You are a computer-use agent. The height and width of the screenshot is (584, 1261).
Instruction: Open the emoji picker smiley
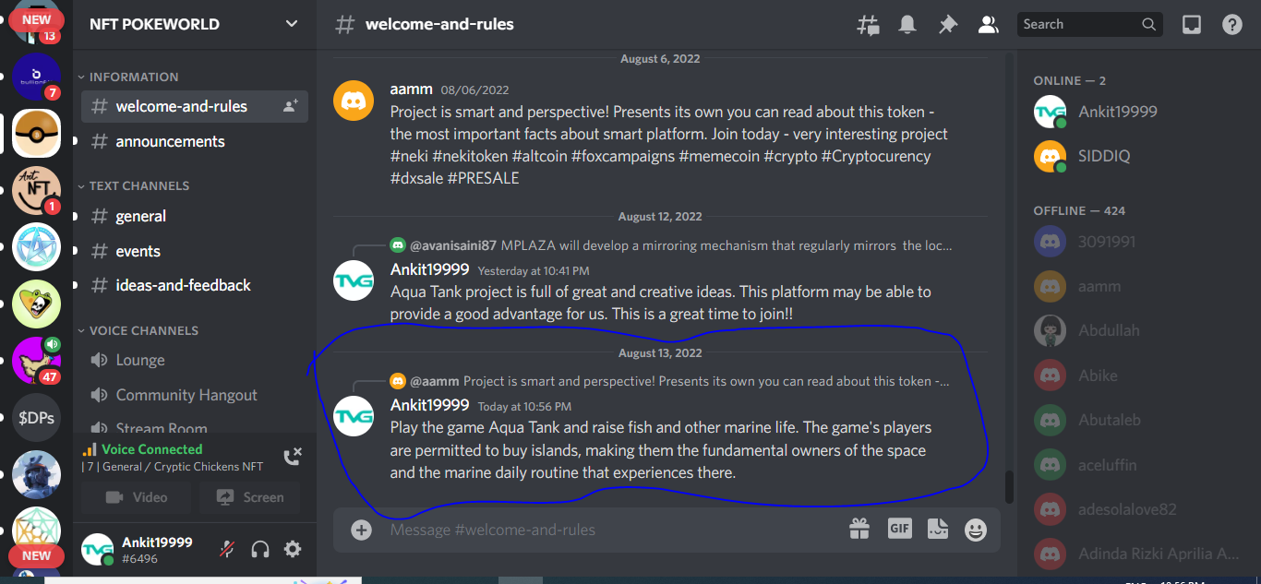(x=976, y=530)
